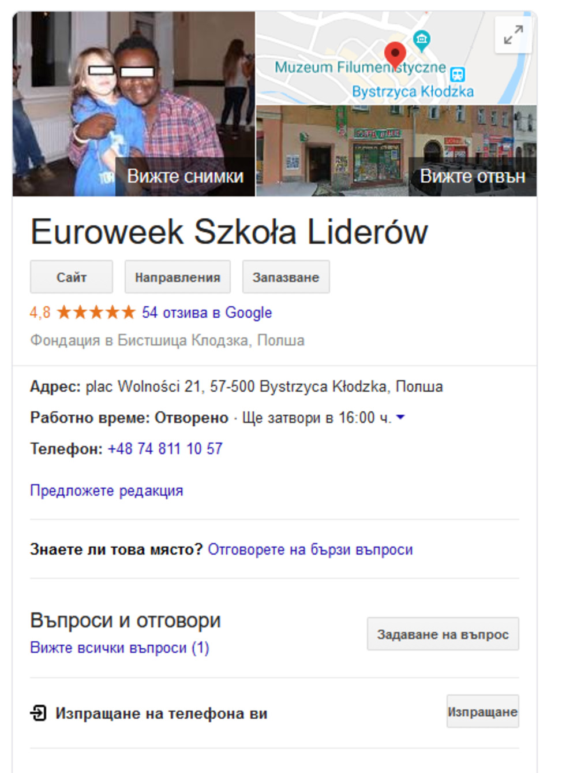Expand the working hours dropdown arrow
This screenshot has height=773, width=562.
400,417
